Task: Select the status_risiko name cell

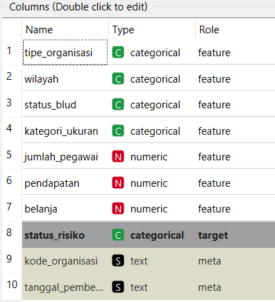Action: point(65,235)
